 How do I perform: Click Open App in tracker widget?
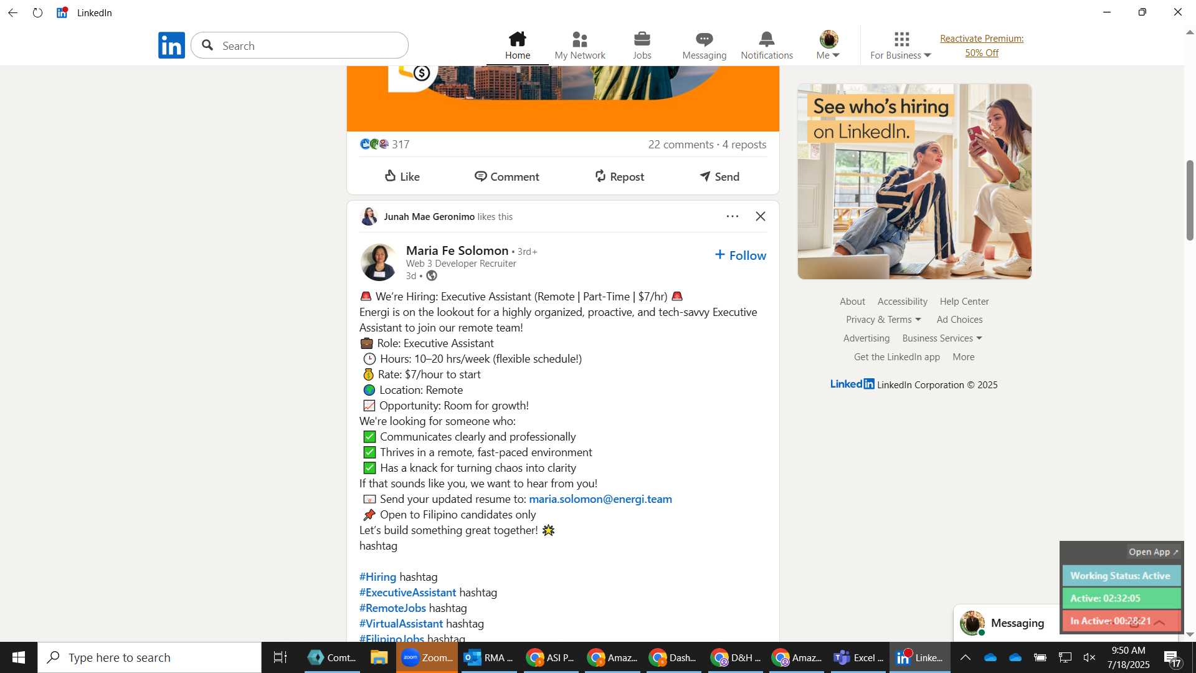1153,552
